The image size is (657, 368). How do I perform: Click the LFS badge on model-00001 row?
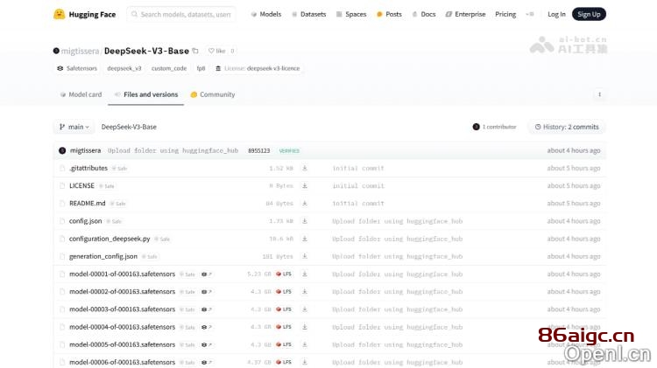point(284,274)
